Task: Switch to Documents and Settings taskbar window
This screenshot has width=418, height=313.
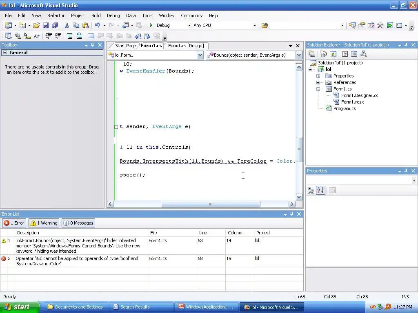Action: [76, 307]
